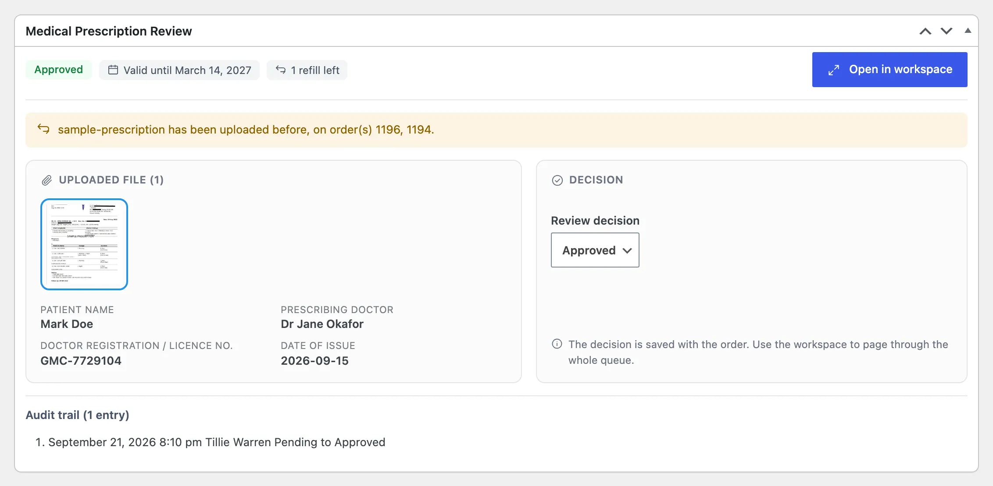993x486 pixels.
Task: Click the 1 refill left label
Action: (315, 70)
